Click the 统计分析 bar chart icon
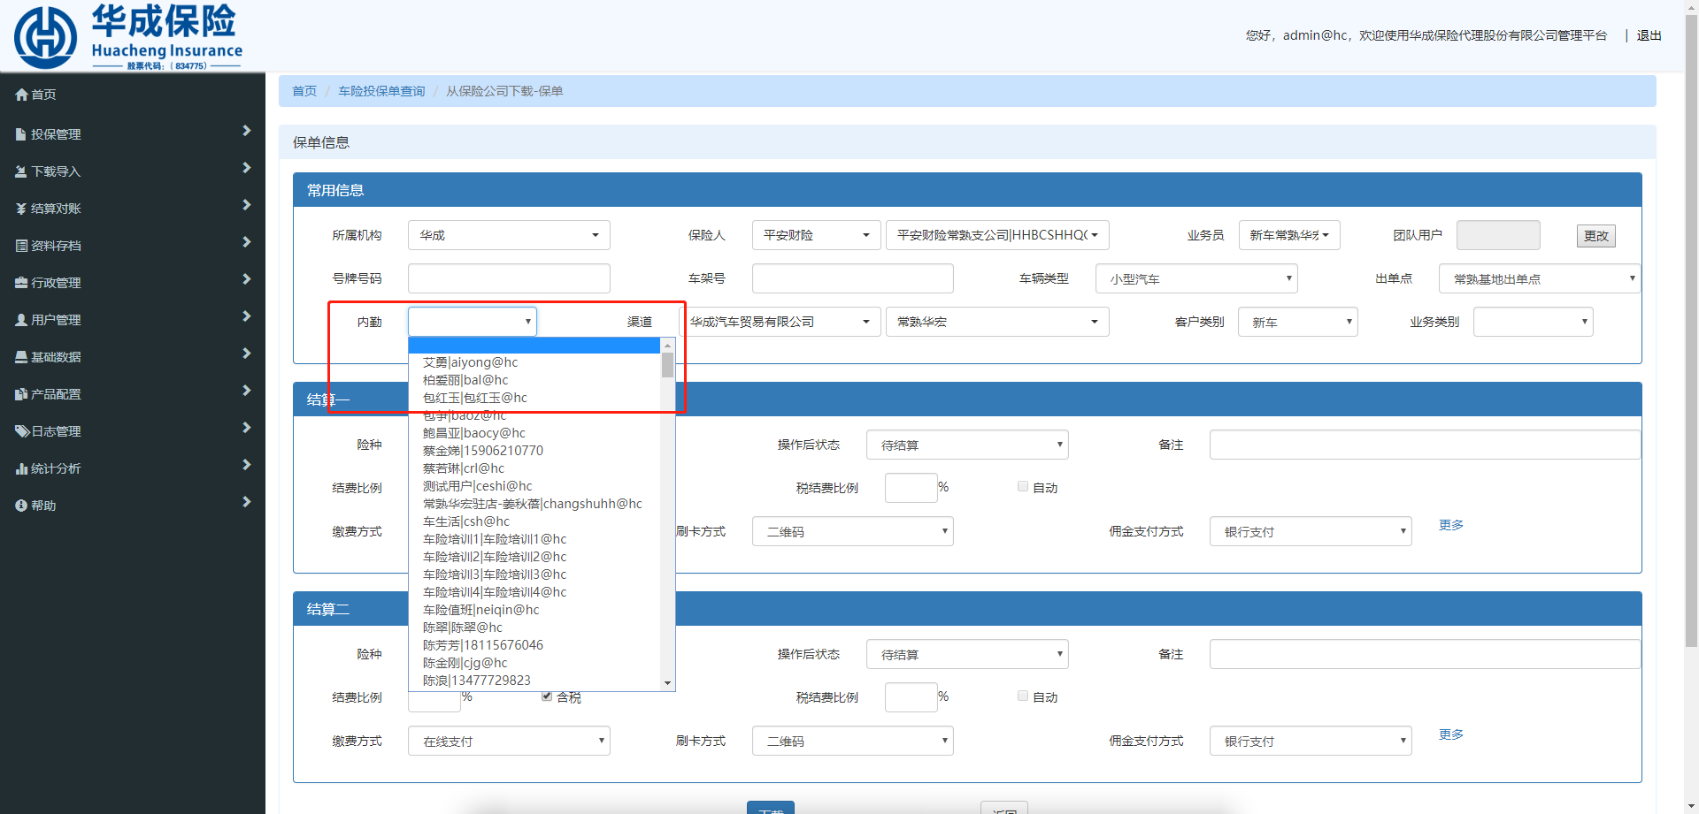The height and width of the screenshot is (814, 1699). (x=21, y=468)
